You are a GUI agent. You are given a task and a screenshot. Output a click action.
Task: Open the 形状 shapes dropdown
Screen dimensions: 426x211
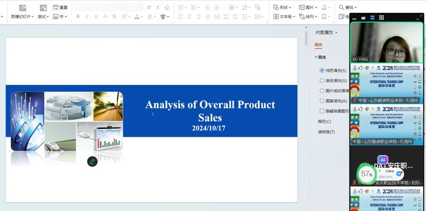[x=282, y=7]
